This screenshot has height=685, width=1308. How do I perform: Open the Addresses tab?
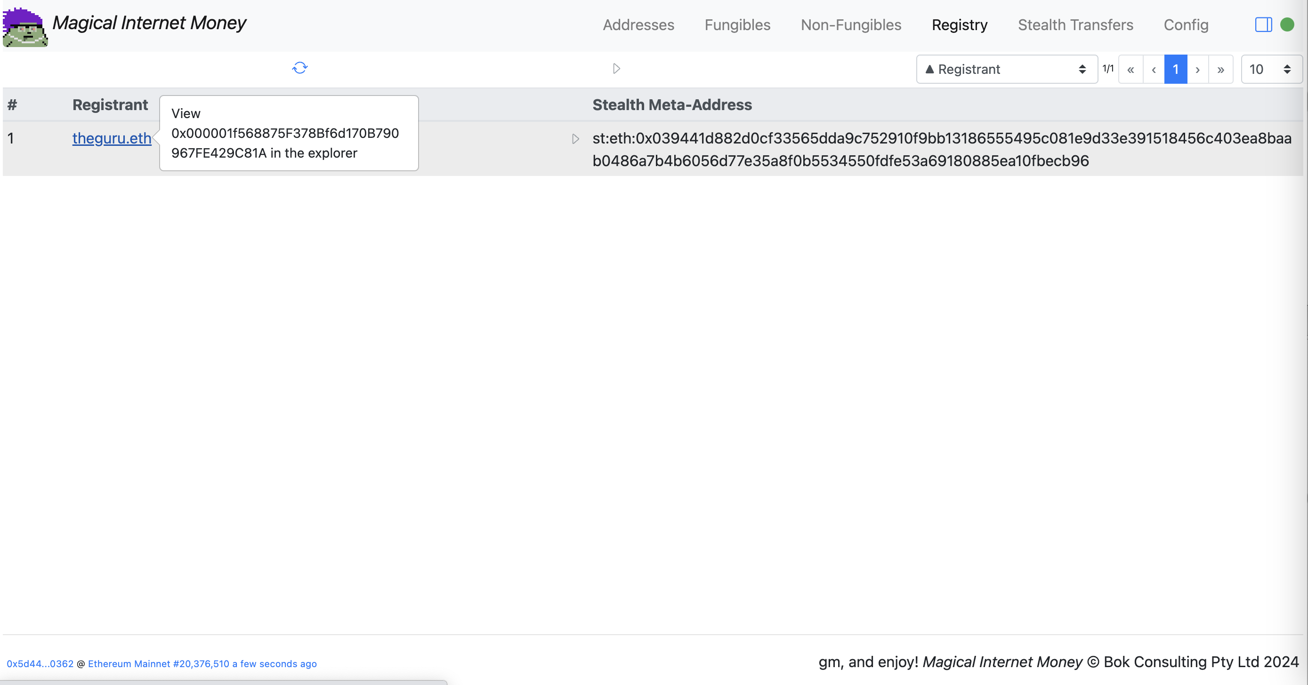pos(638,25)
